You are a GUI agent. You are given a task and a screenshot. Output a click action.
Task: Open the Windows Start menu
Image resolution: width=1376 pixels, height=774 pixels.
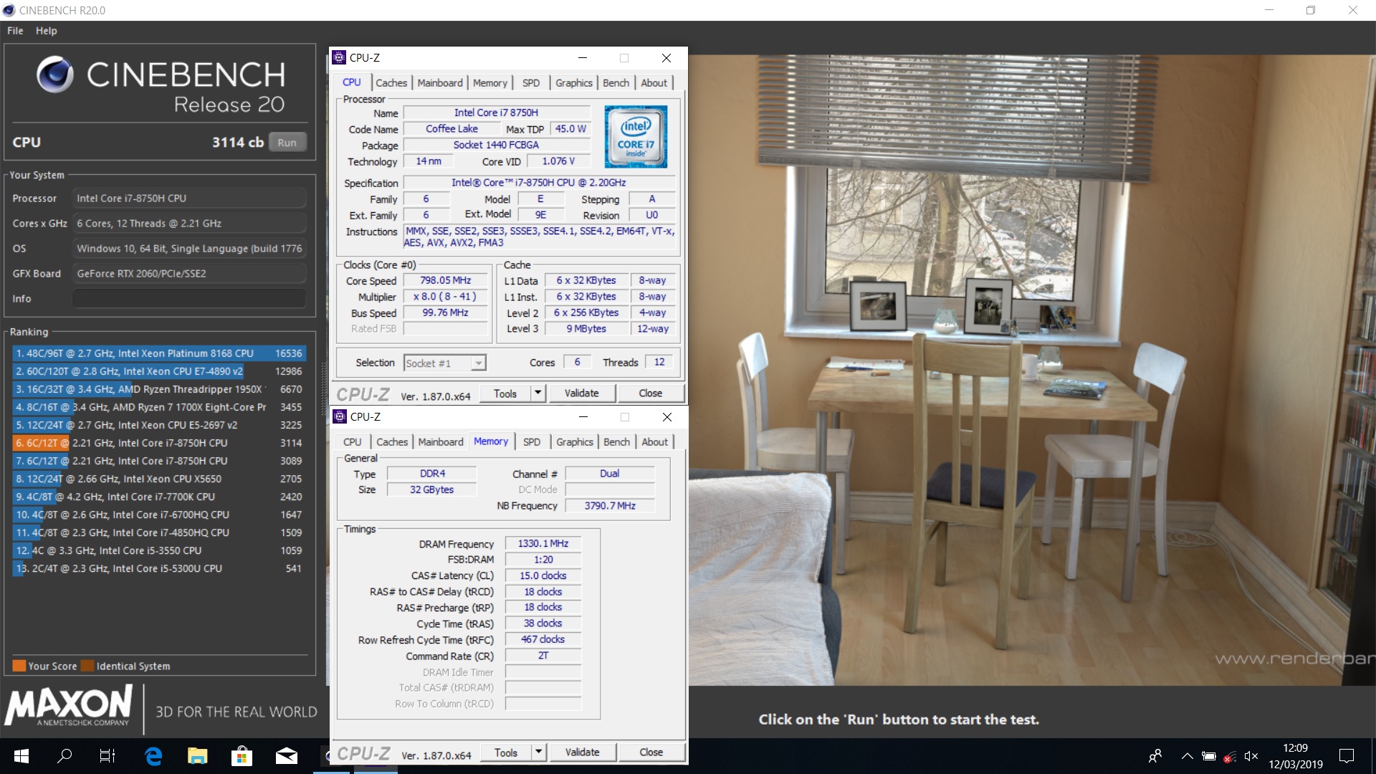click(21, 756)
